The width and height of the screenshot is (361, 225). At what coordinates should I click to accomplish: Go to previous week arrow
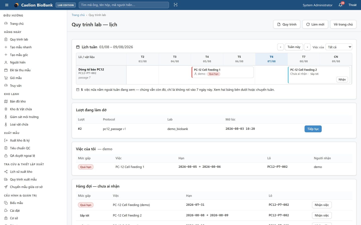pos(281,47)
